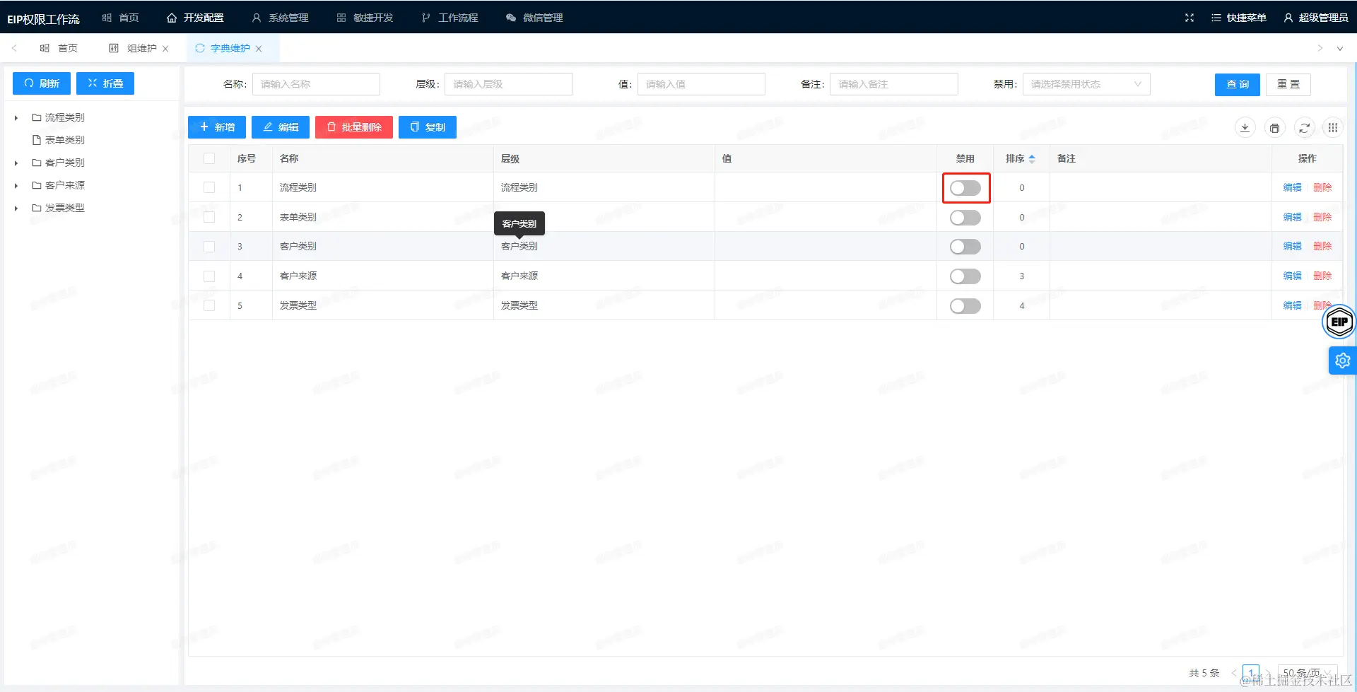Open the blue settings gear panel
The image size is (1357, 692).
point(1342,360)
